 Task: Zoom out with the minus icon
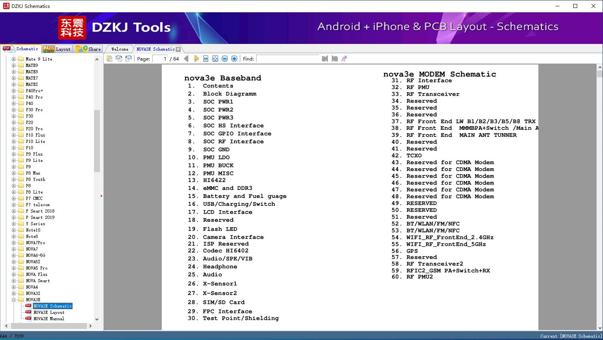225,59
